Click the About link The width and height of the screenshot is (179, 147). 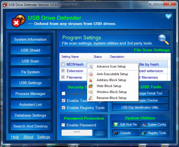tap(28, 137)
